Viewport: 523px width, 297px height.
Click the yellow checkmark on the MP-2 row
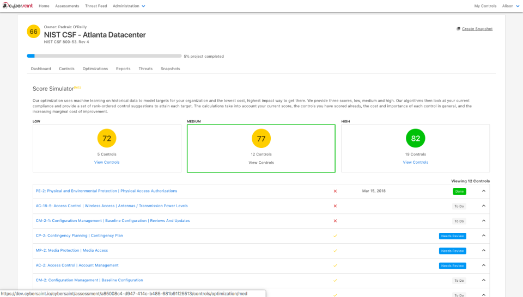pos(335,251)
